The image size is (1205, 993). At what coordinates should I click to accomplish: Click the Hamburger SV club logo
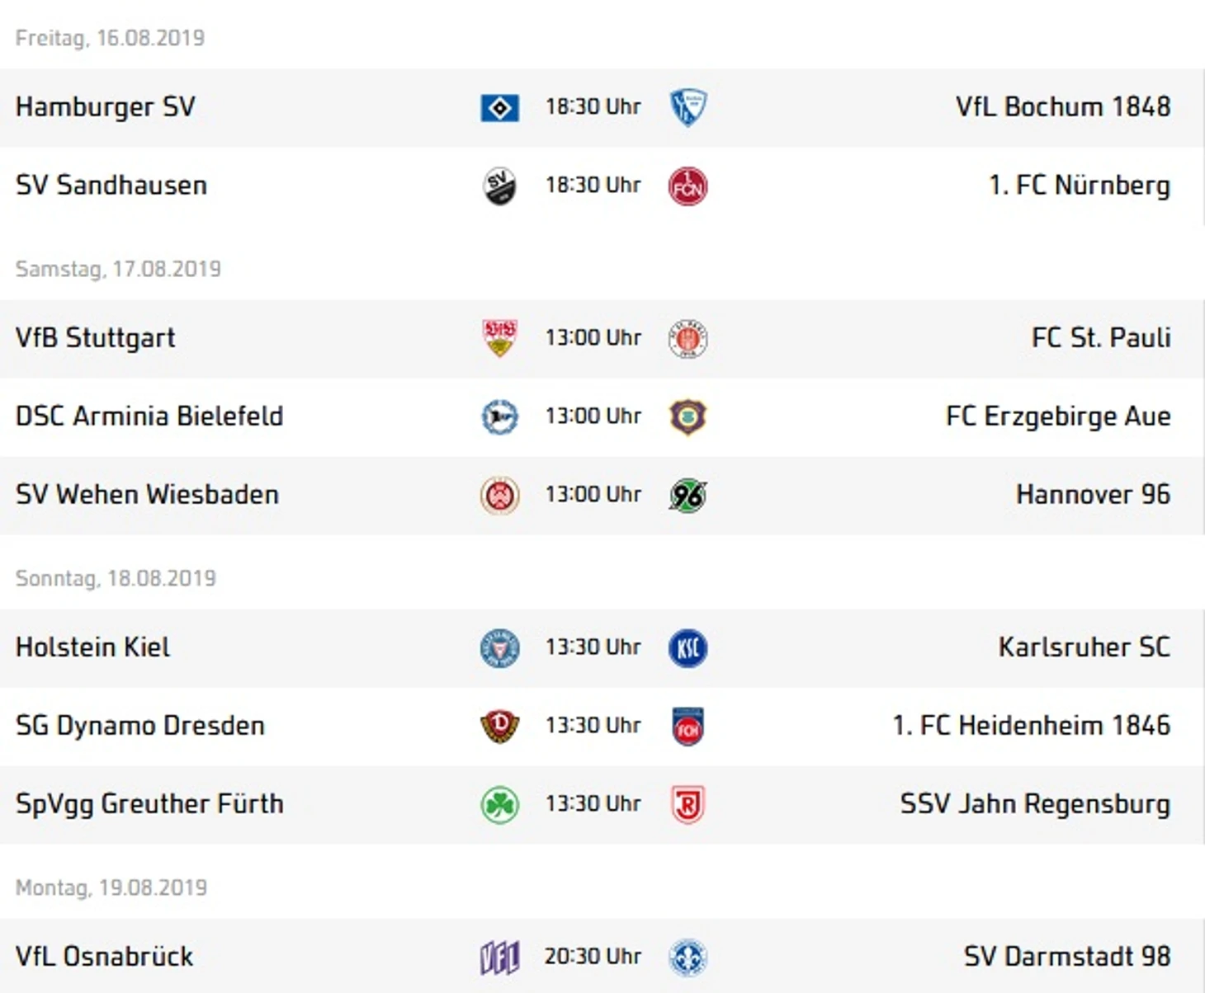tap(499, 108)
